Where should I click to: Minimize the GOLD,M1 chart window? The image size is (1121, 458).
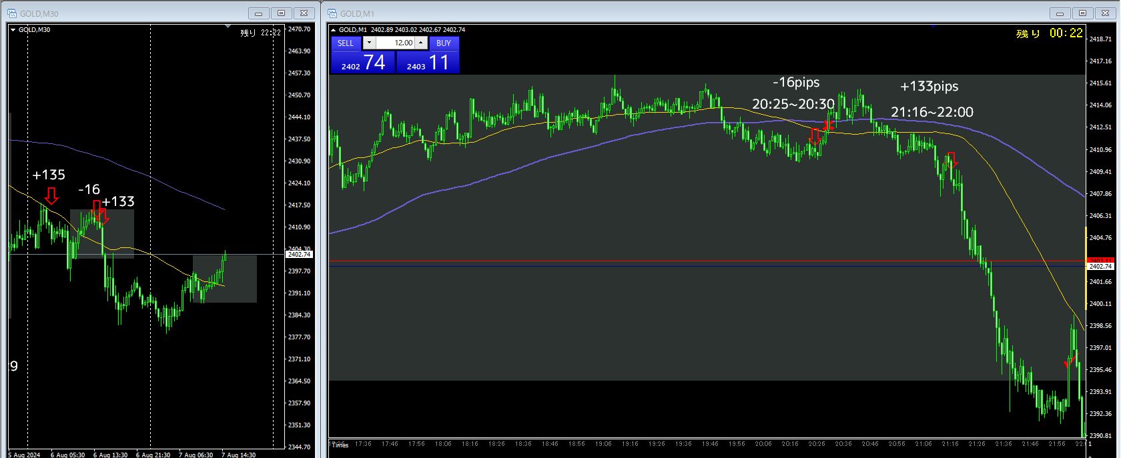tap(1060, 13)
